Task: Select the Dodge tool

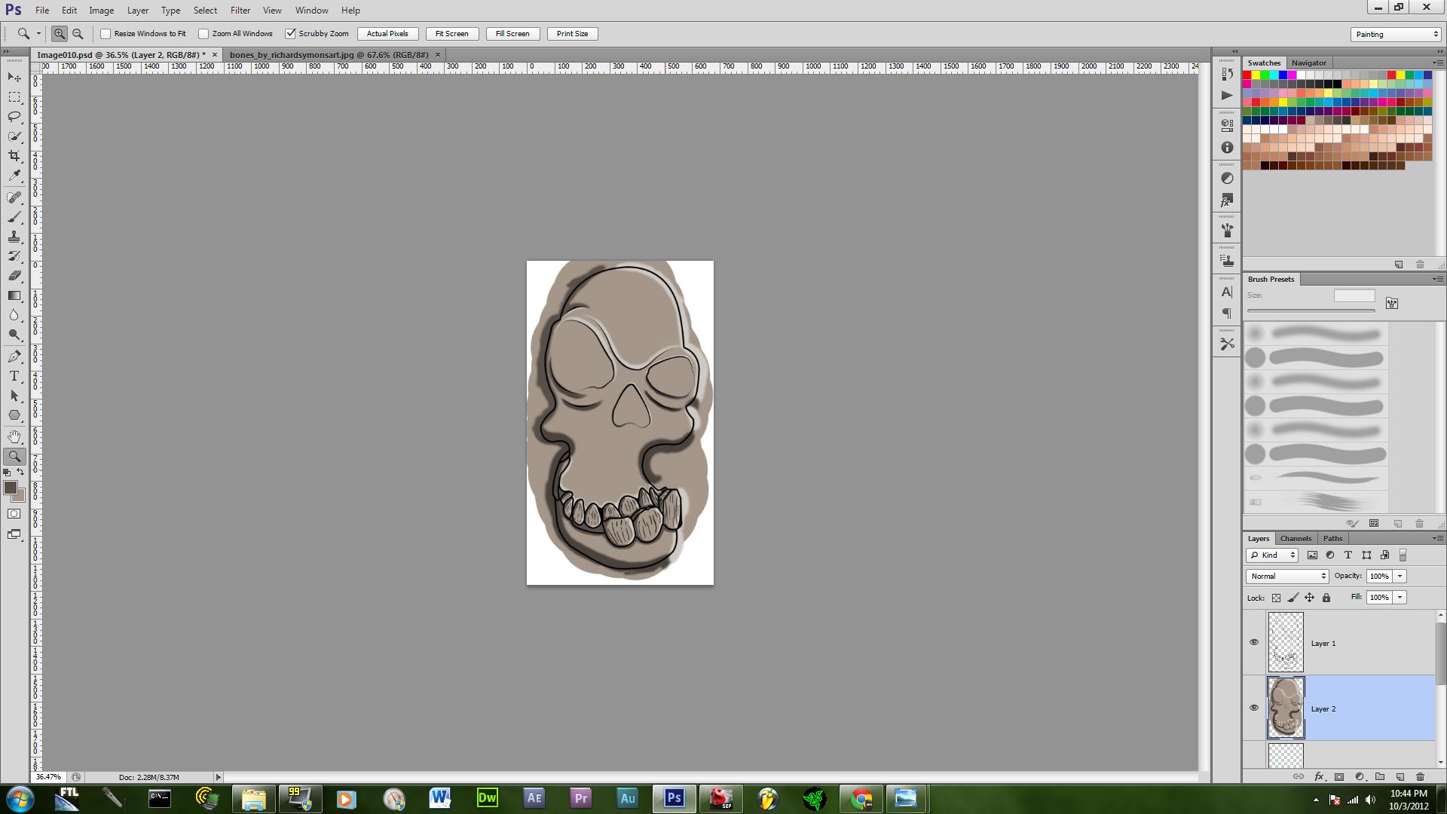Action: (14, 335)
